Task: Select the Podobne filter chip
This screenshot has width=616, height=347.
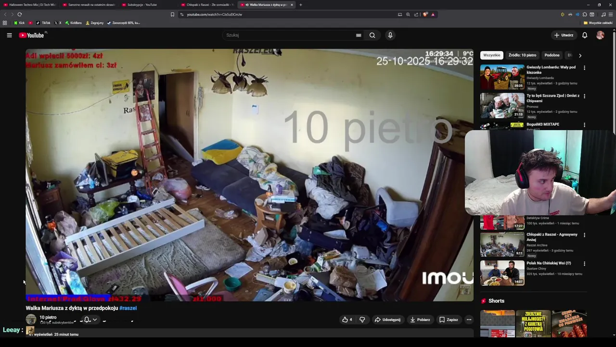Action: pos(552,55)
